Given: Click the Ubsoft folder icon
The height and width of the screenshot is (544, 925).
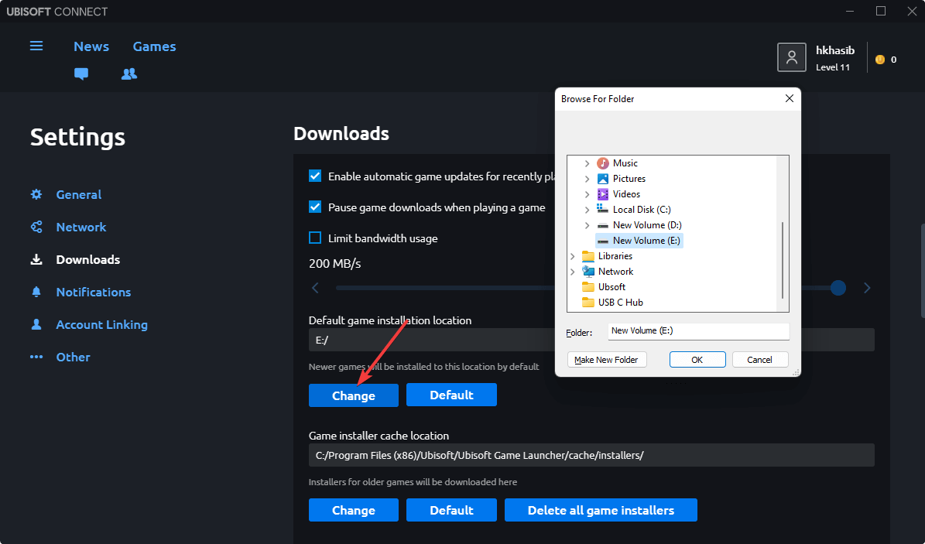Looking at the screenshot, I should click(x=588, y=286).
